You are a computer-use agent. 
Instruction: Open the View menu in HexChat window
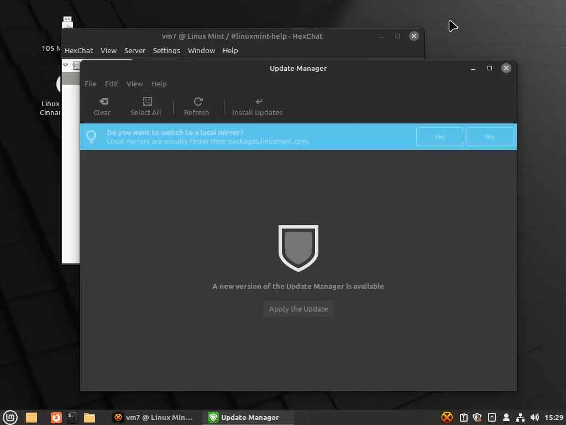click(x=108, y=50)
